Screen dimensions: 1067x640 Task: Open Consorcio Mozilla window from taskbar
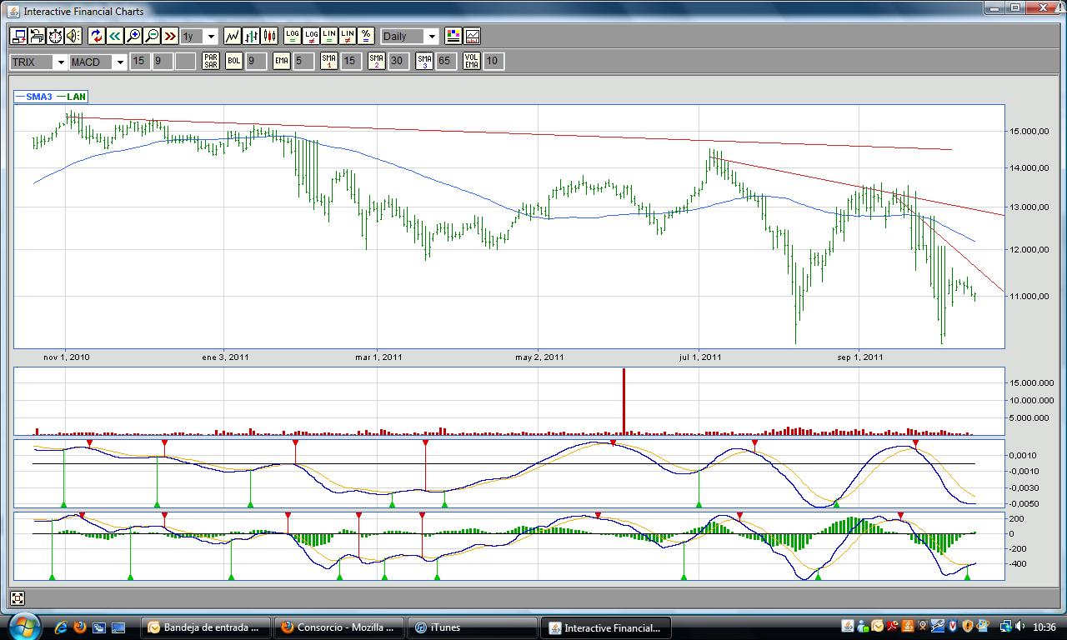[x=340, y=627]
